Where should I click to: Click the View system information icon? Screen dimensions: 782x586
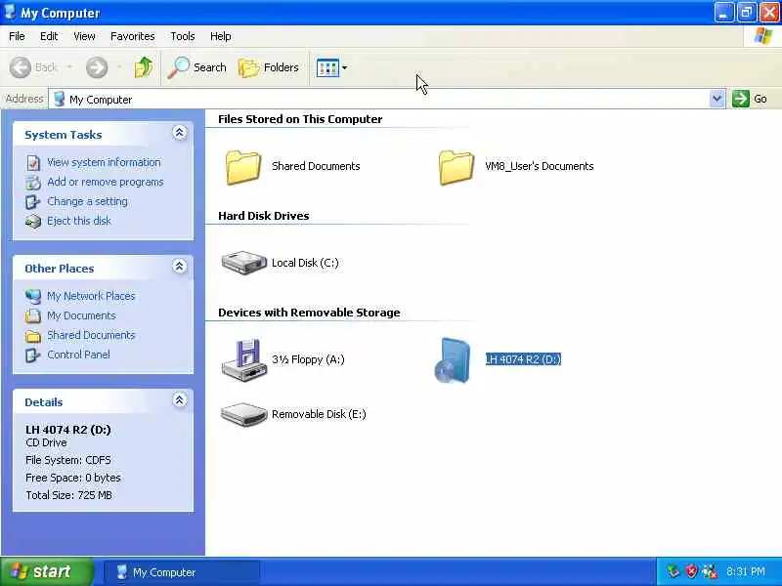(33, 163)
